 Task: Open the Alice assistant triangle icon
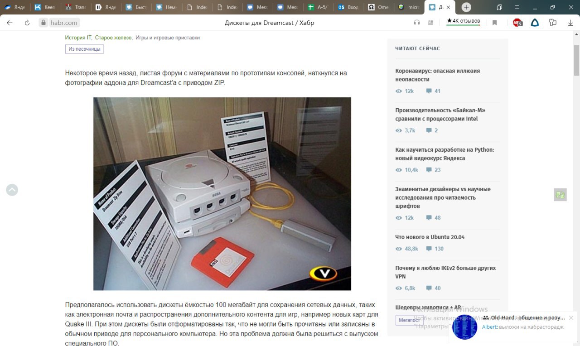coord(535,23)
